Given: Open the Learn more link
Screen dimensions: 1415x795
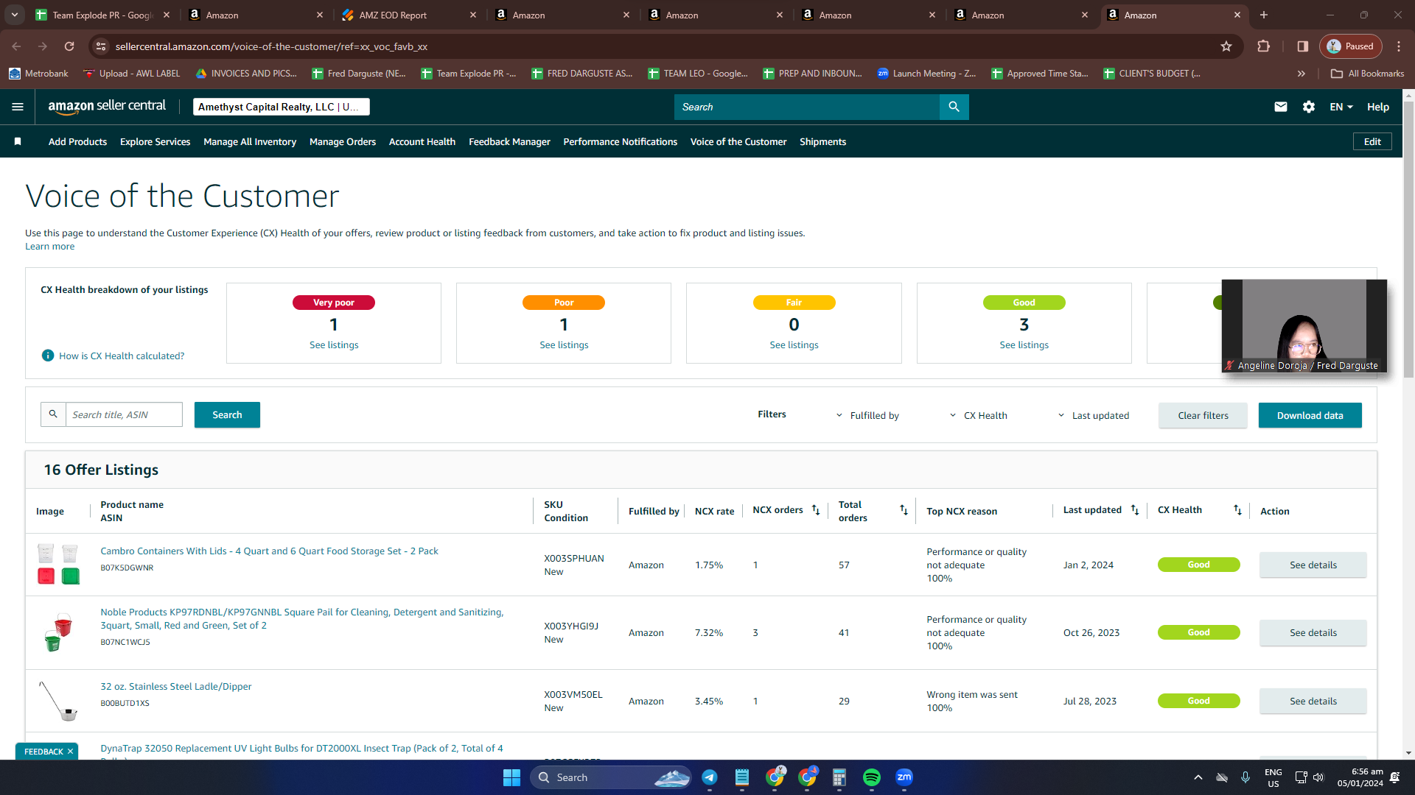Looking at the screenshot, I should [49, 247].
